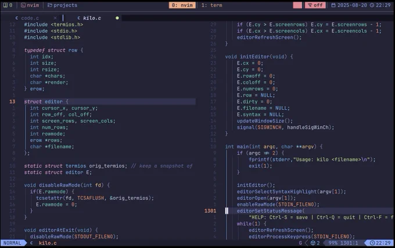This screenshot has width=395, height=248.
Task: Click the modified dot on kilo.c tab
Action: [117, 18]
